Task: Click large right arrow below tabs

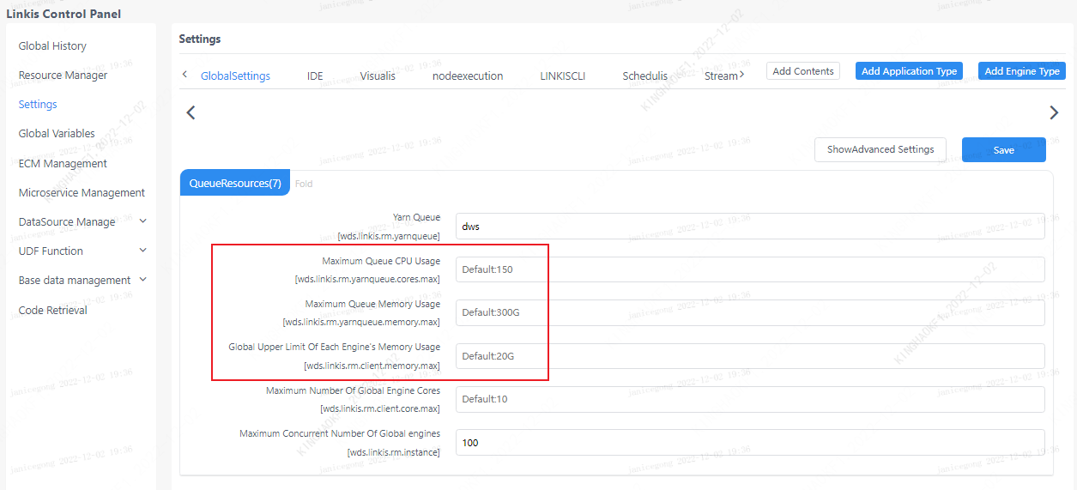Action: point(1054,112)
